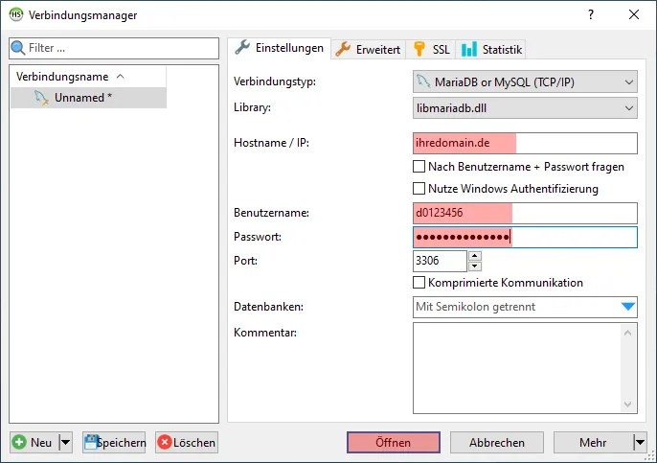Viewport: 657px width, 463px height.
Task: Click the Speichern button
Action: tap(114, 443)
